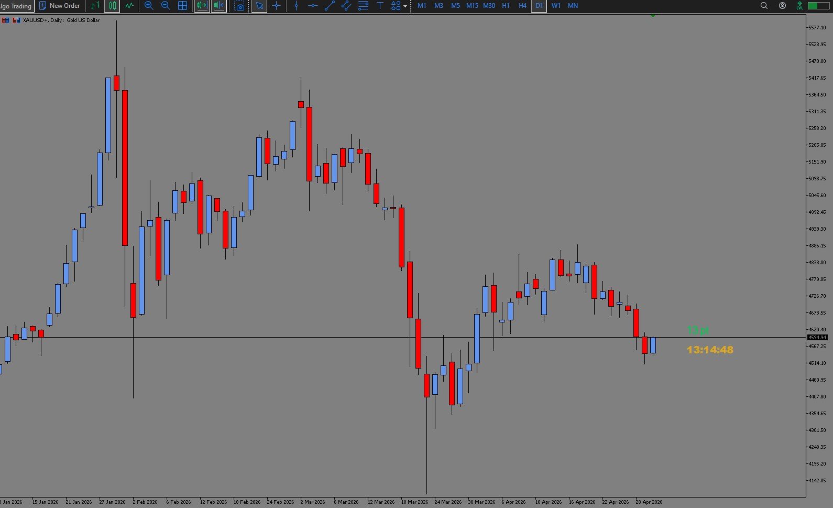Switch to M30 timeframe

click(x=489, y=6)
